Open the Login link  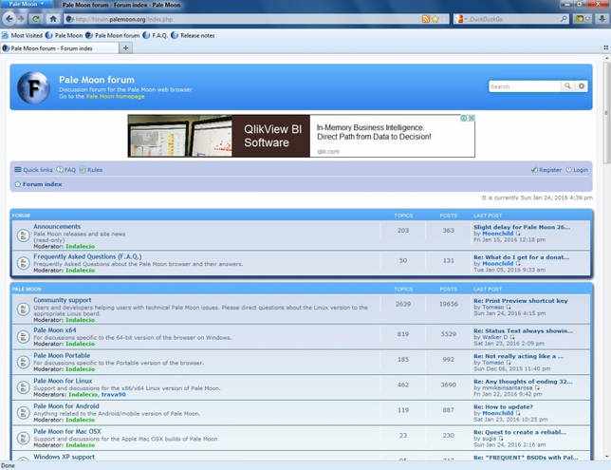pyautogui.click(x=577, y=170)
